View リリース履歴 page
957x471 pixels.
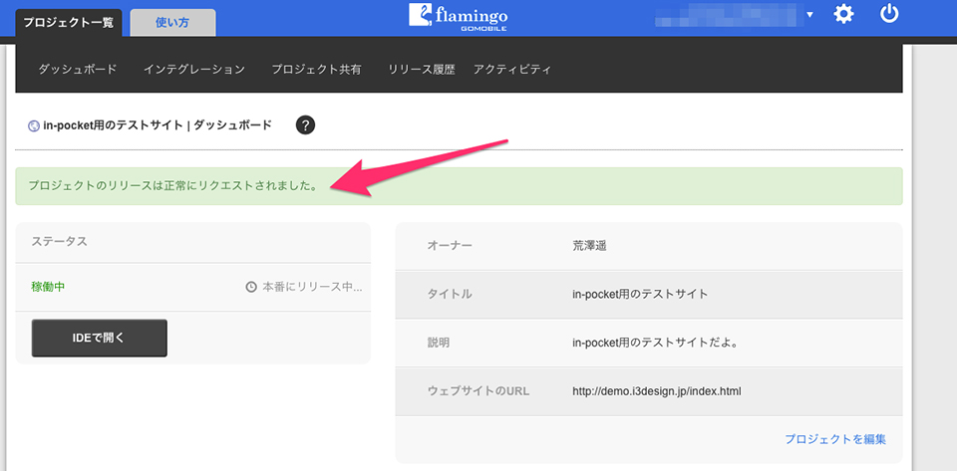point(422,70)
